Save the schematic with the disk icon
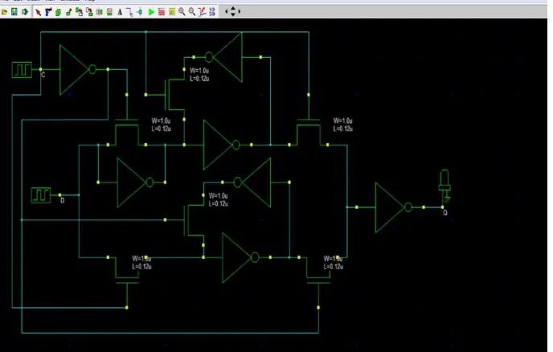 [14, 12]
